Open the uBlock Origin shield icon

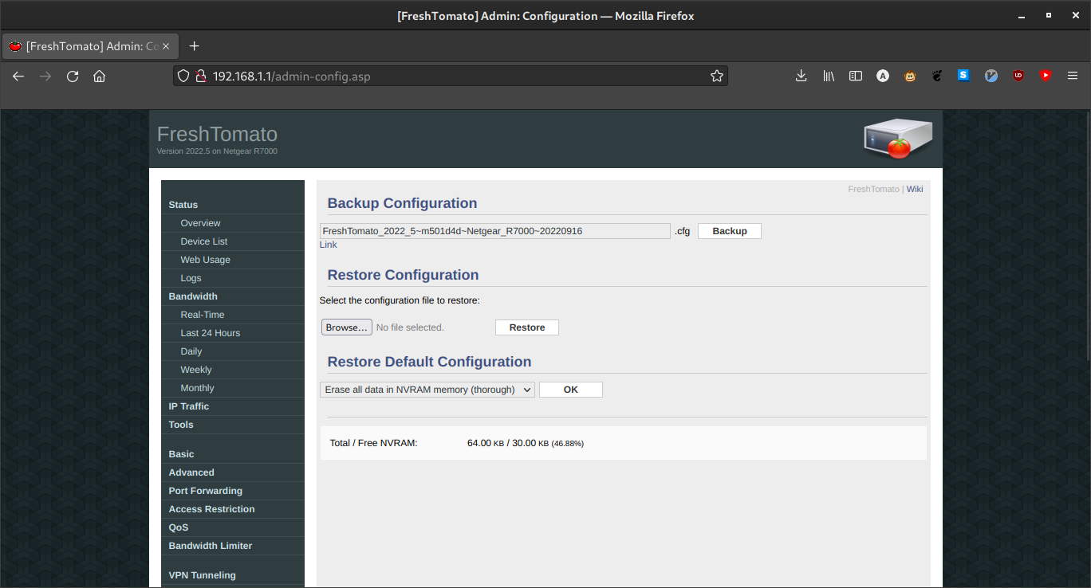(1018, 76)
